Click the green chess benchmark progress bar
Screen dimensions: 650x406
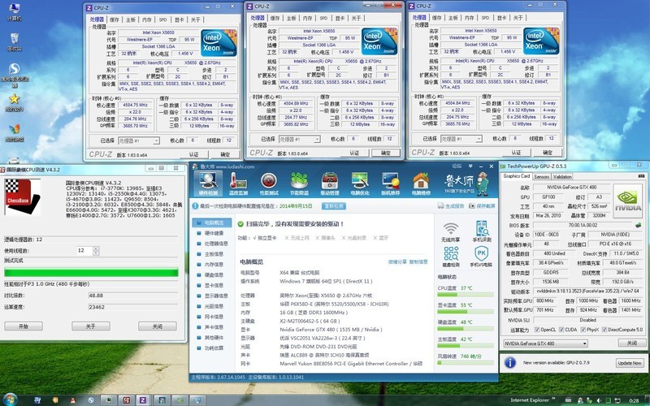pos(91,273)
